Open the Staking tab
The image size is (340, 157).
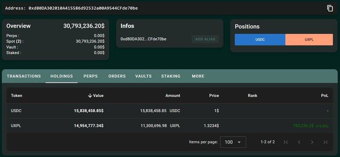pos(171,76)
